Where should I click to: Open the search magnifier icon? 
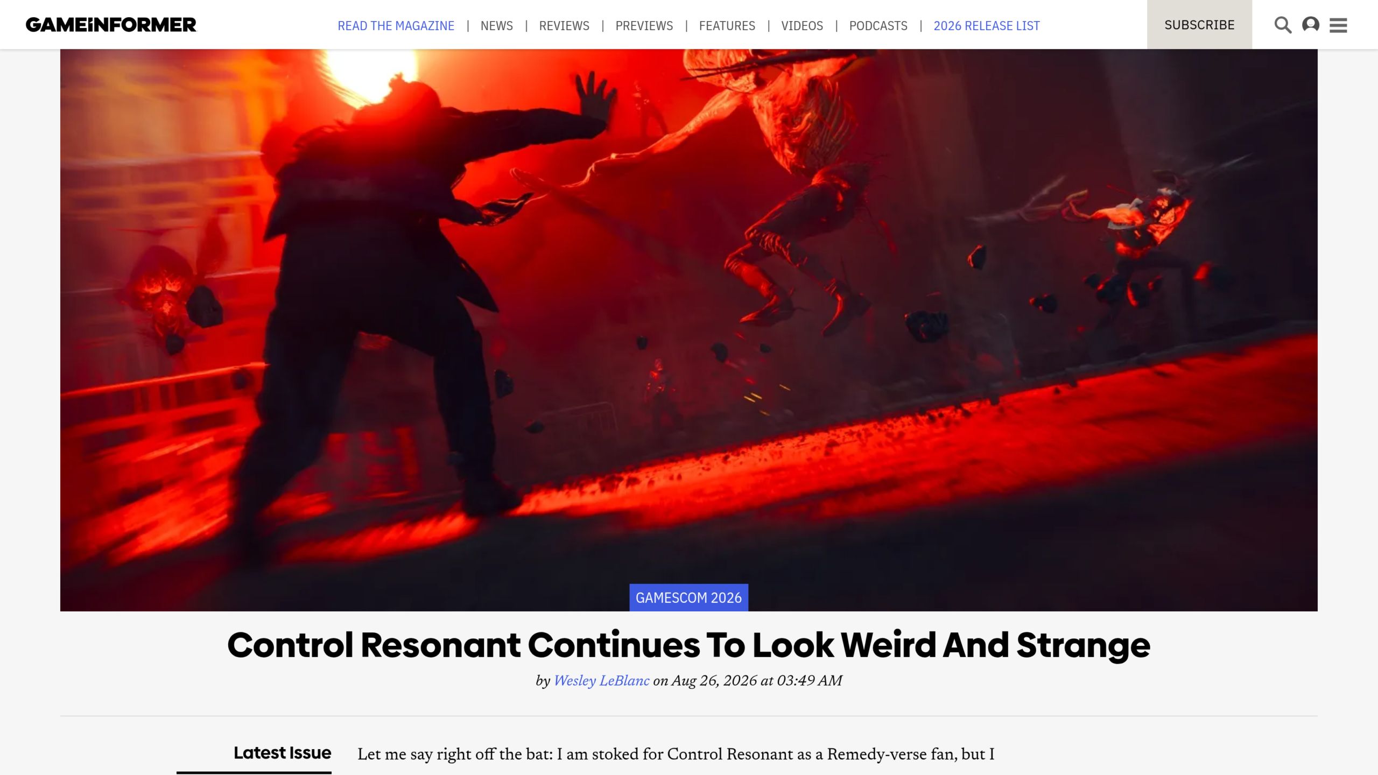pos(1283,25)
